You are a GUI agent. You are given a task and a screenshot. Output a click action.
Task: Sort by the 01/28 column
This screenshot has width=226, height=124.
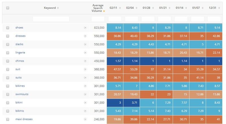click(x=153, y=8)
